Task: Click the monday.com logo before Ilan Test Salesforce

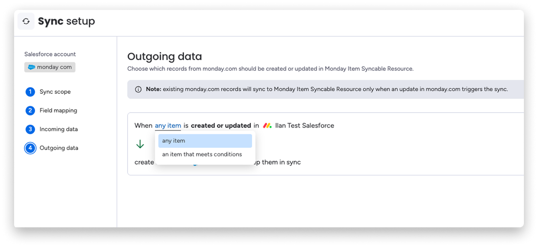Action: click(267, 125)
